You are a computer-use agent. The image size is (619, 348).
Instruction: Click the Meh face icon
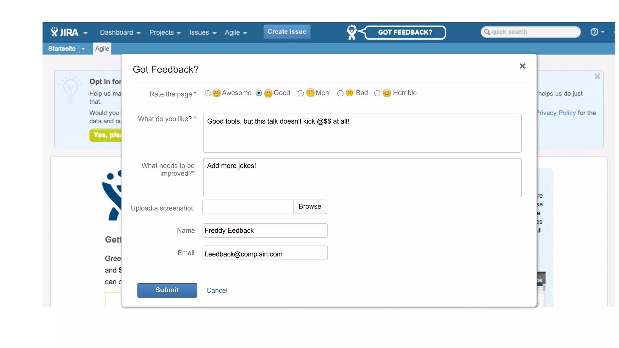coord(310,92)
